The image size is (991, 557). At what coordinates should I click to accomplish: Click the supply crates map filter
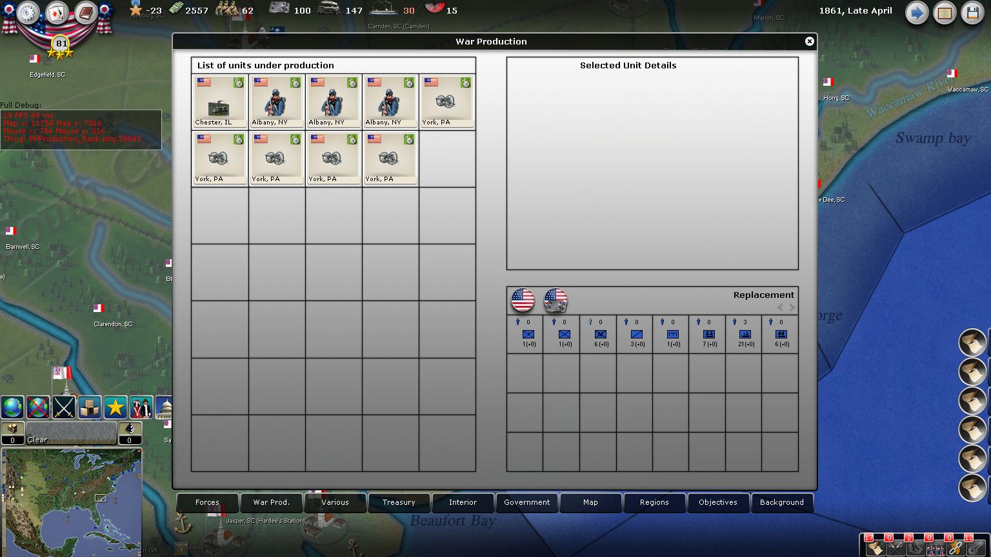click(x=90, y=407)
